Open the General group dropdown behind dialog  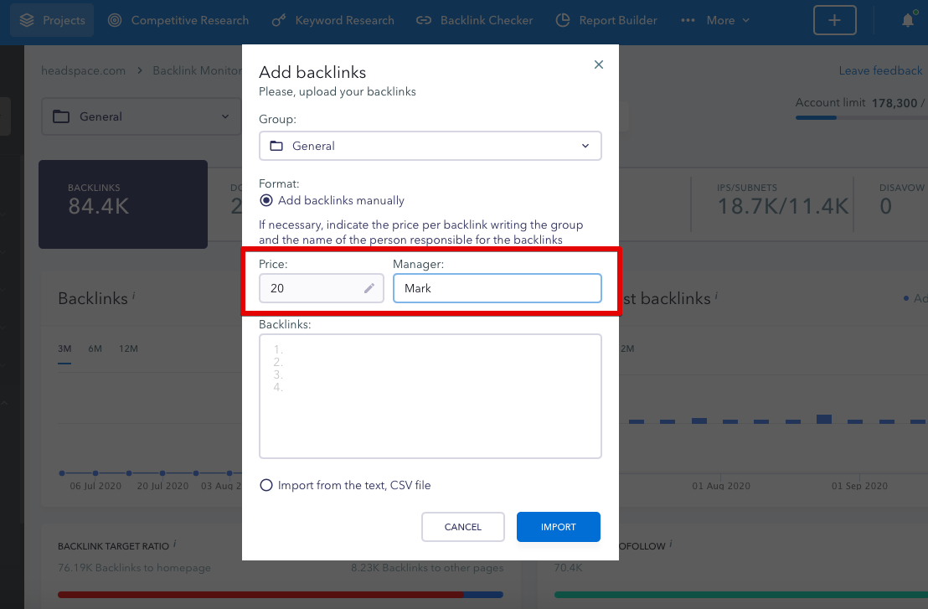coord(141,116)
